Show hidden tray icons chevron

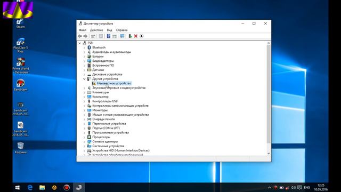pos(270,187)
